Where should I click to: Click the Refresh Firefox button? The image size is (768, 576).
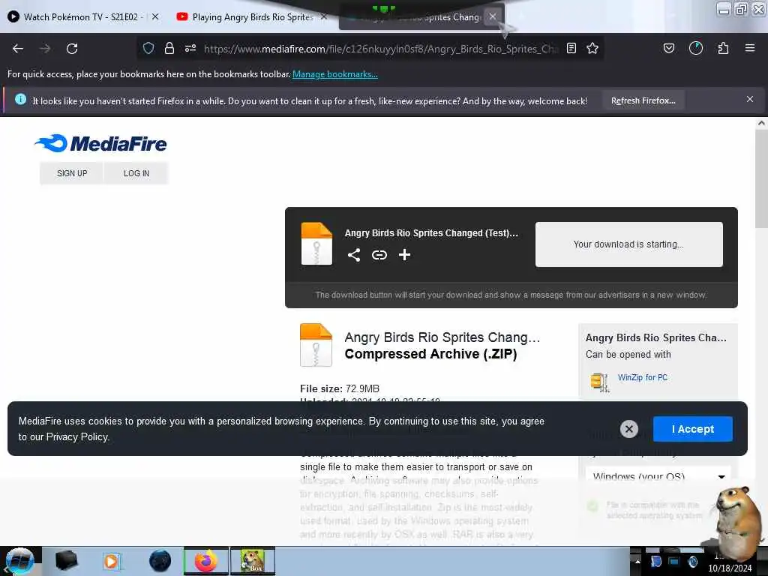(x=643, y=100)
